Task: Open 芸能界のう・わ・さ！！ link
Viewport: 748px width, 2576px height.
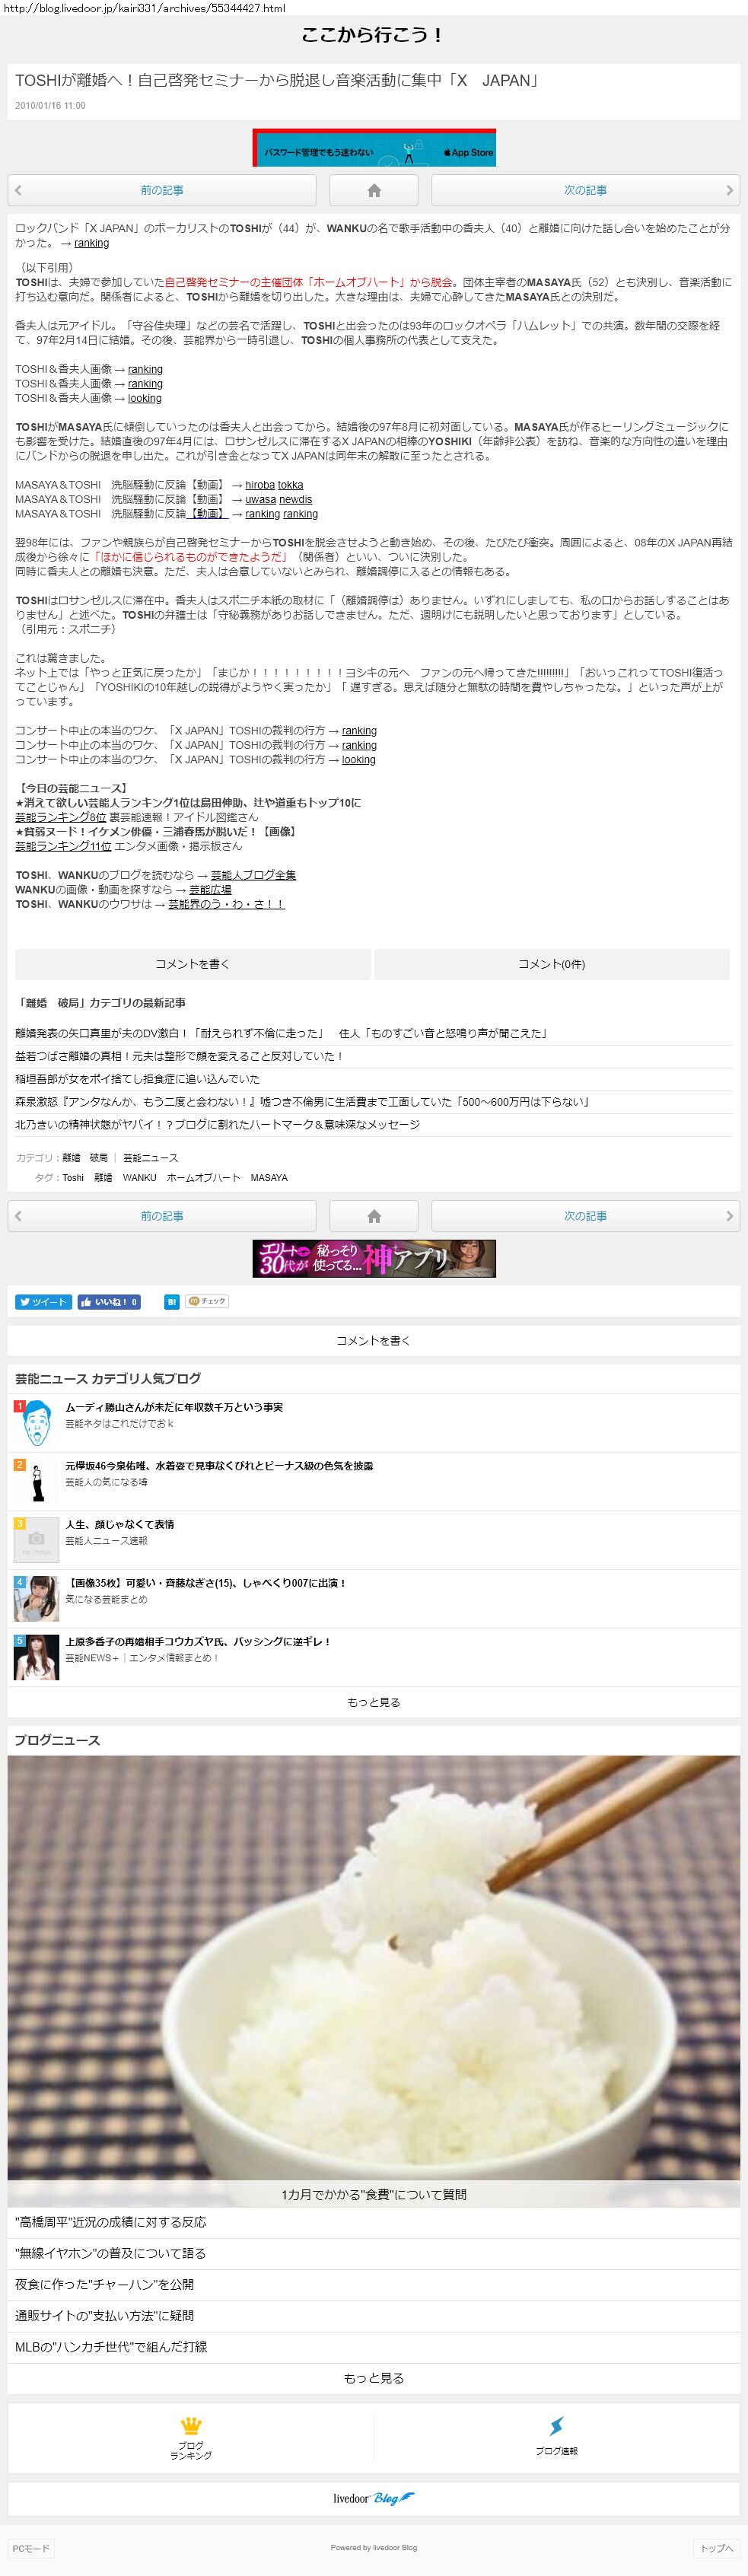Action: [226, 903]
